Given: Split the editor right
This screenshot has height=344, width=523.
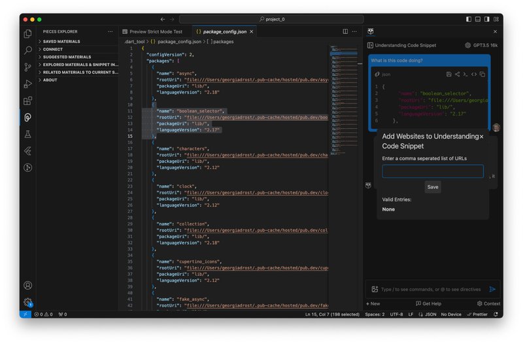Looking at the screenshot, I should pos(345,31).
